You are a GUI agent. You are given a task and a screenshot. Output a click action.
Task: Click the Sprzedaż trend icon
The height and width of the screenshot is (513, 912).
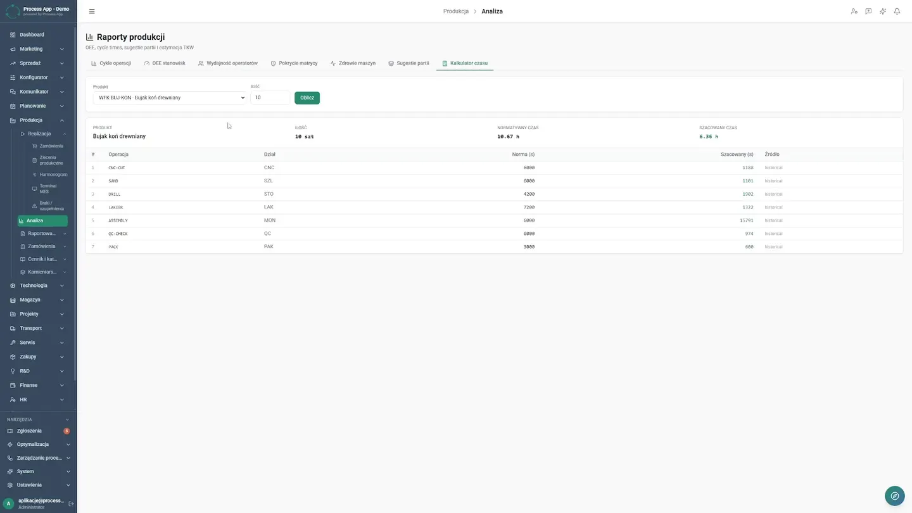coord(13,63)
